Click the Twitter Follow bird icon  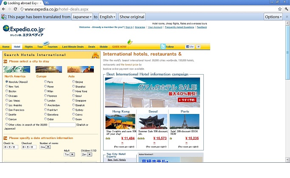pos(163,46)
